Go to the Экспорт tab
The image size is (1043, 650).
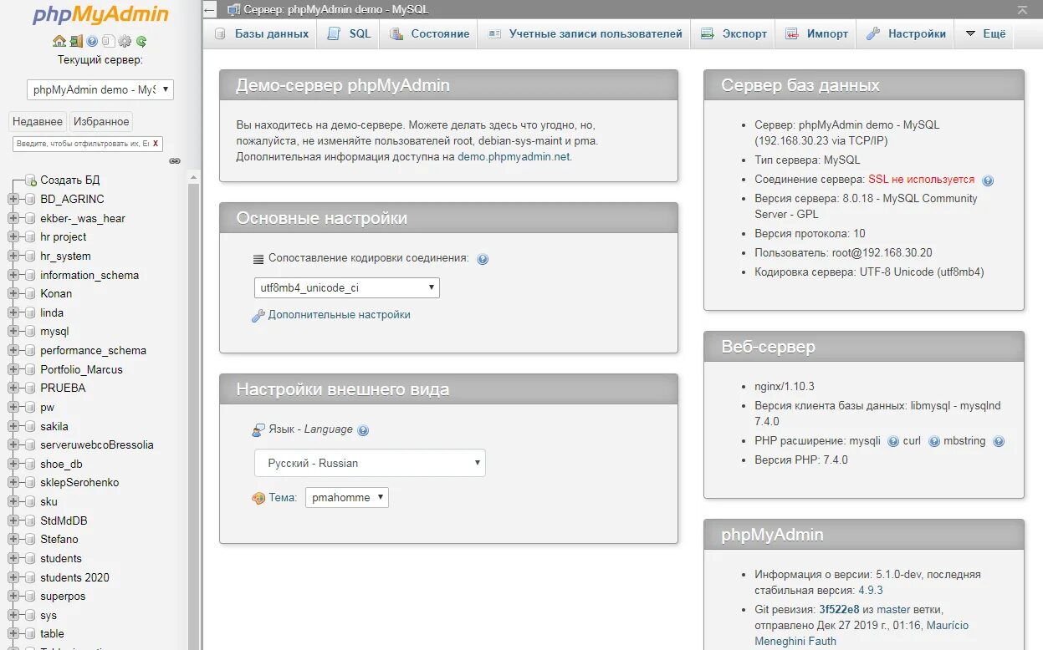tap(734, 33)
